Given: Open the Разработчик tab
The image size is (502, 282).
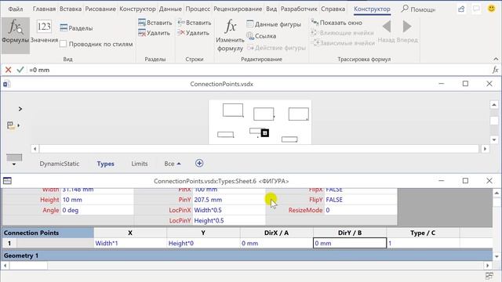Looking at the screenshot, I should tap(299, 9).
